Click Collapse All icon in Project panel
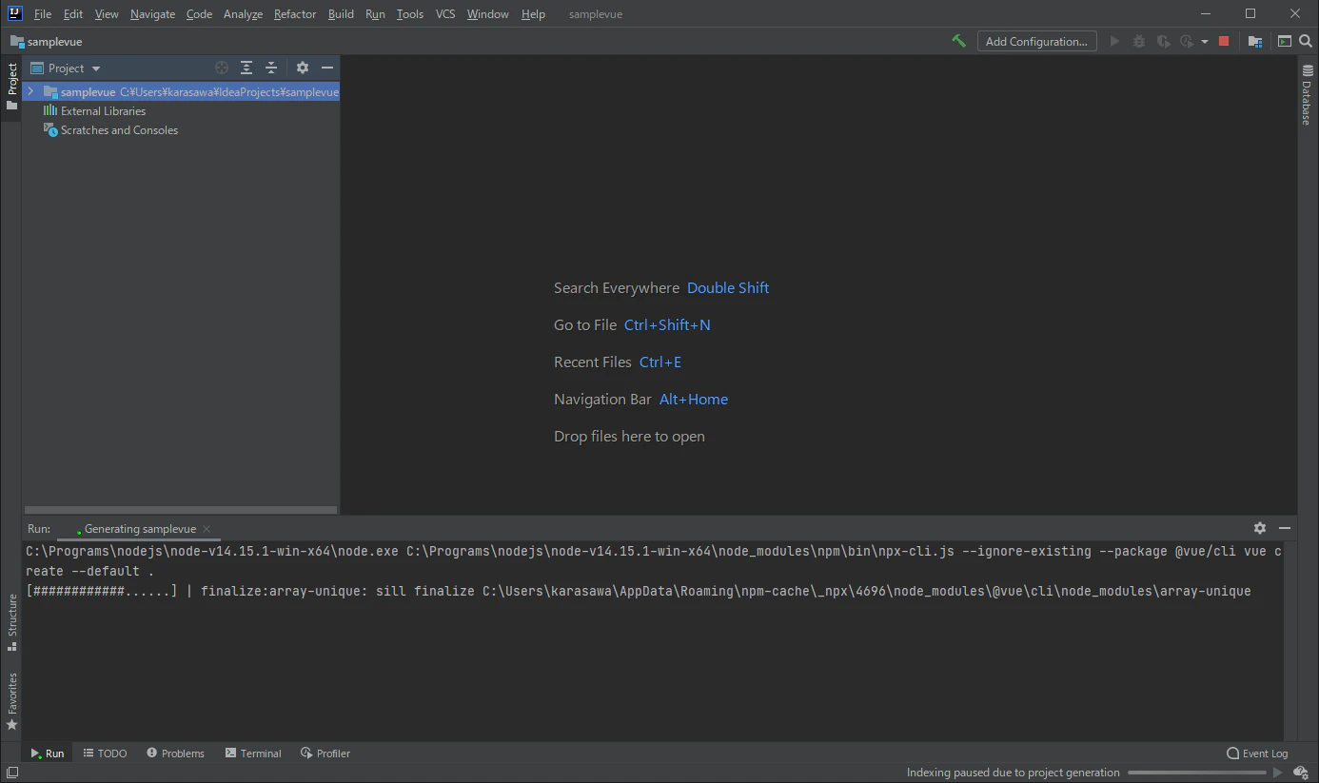The width and height of the screenshot is (1319, 783). pos(271,68)
